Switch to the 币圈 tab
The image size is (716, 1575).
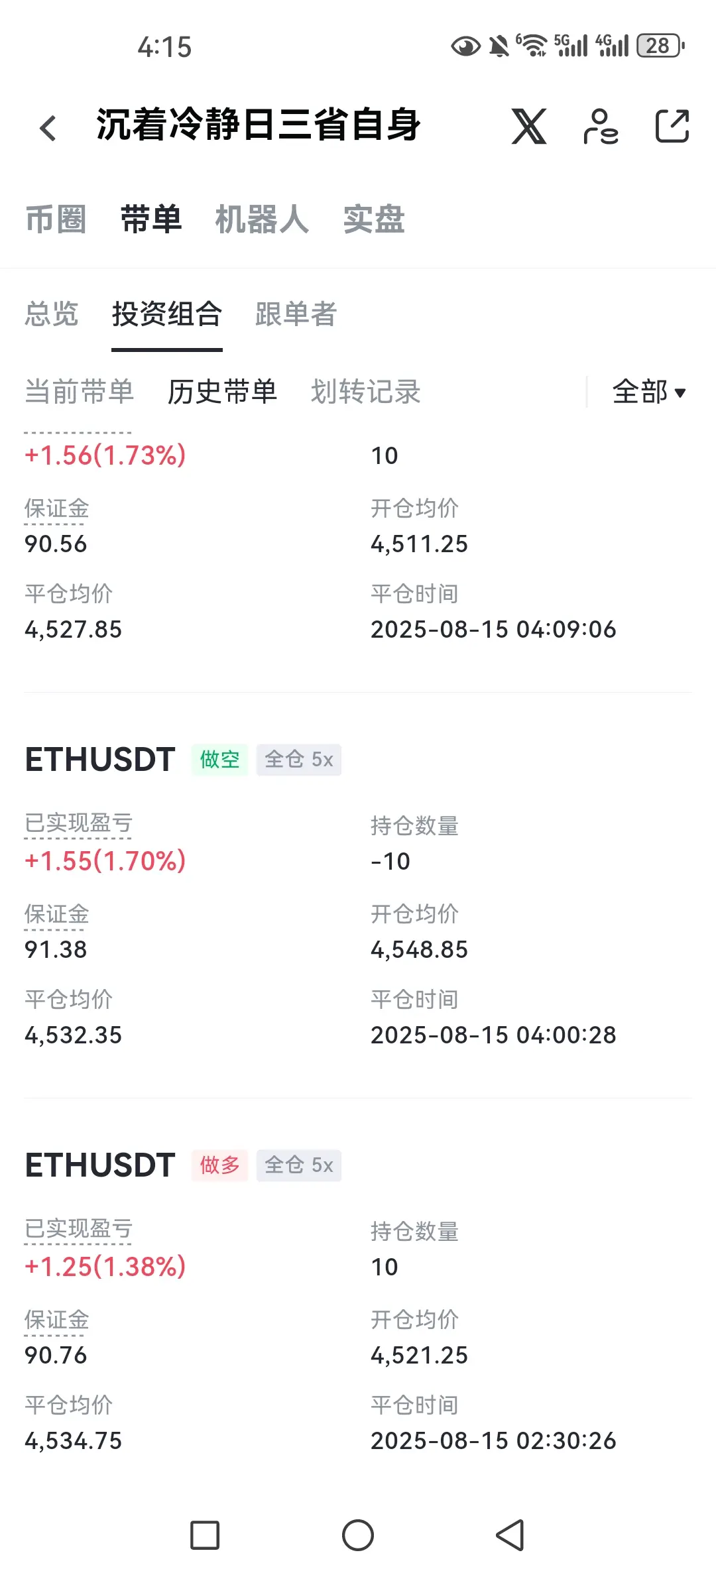[56, 219]
